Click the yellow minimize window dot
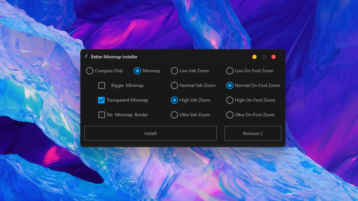Screen dimensions: 358x201 click(254, 57)
